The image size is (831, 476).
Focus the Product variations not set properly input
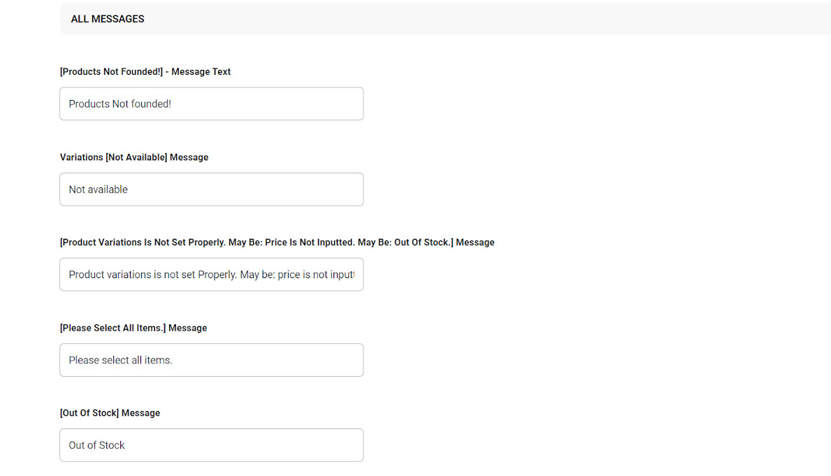point(211,275)
